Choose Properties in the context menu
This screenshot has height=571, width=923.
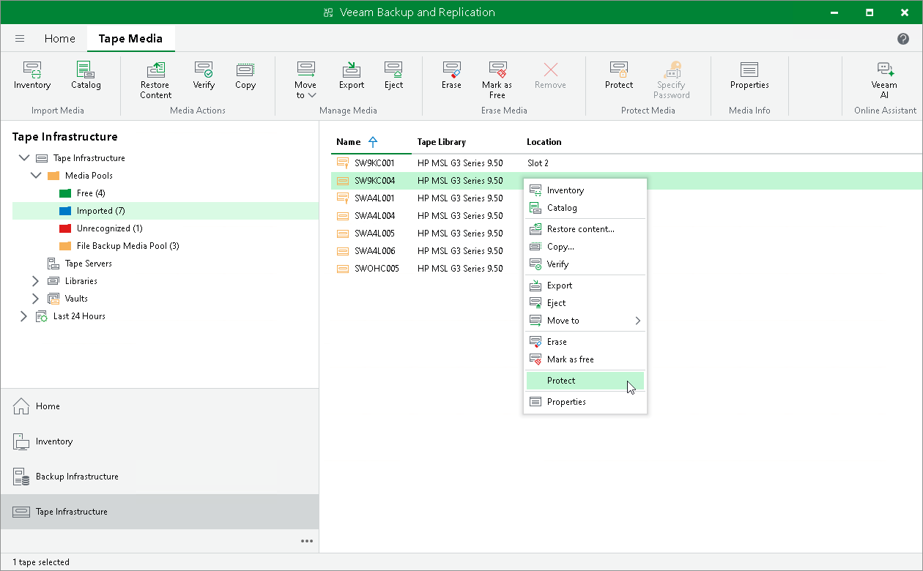(x=585, y=402)
